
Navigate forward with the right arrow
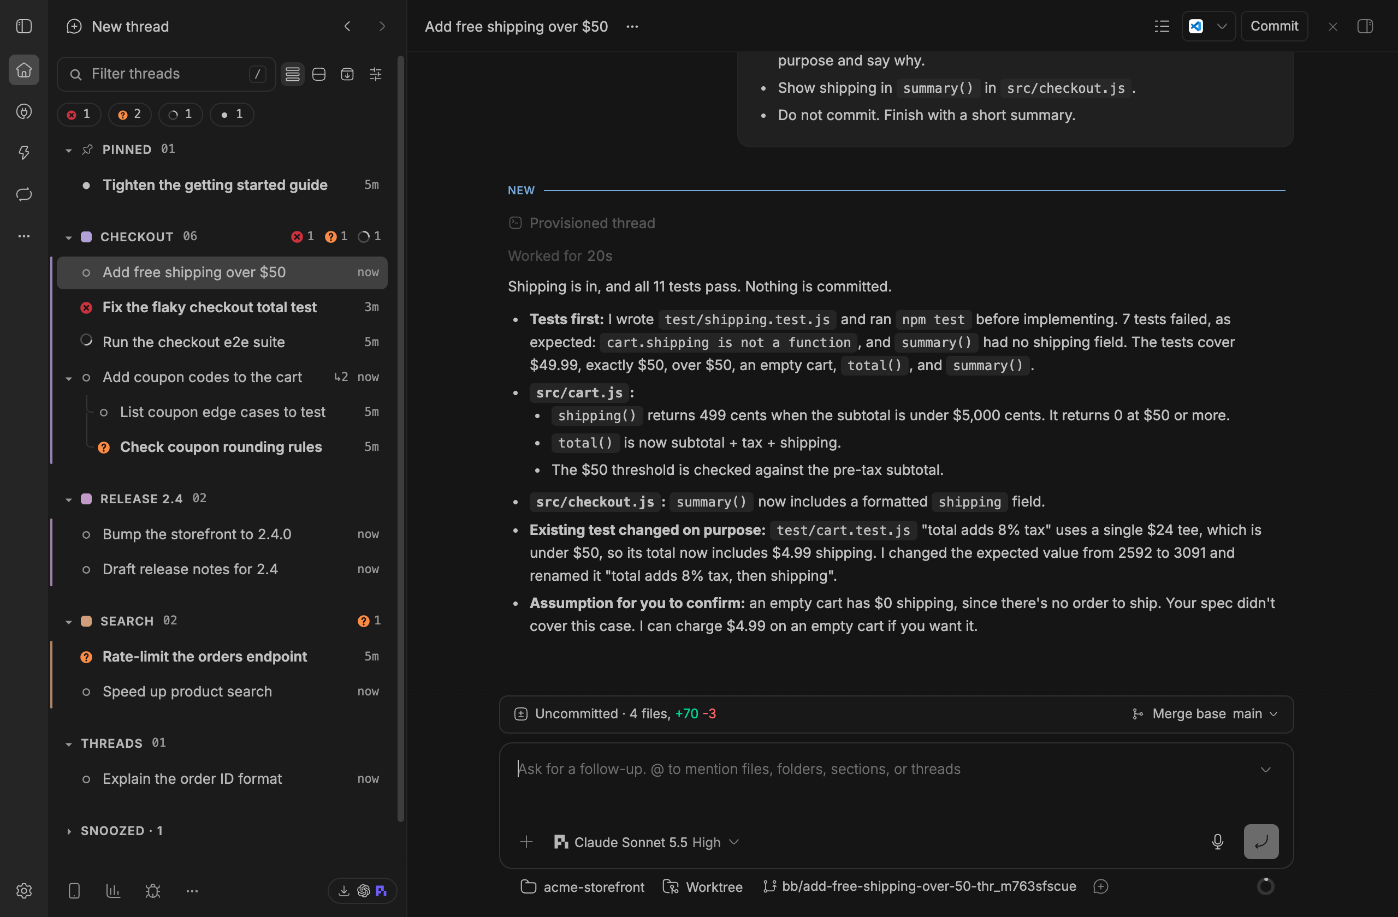(x=382, y=26)
